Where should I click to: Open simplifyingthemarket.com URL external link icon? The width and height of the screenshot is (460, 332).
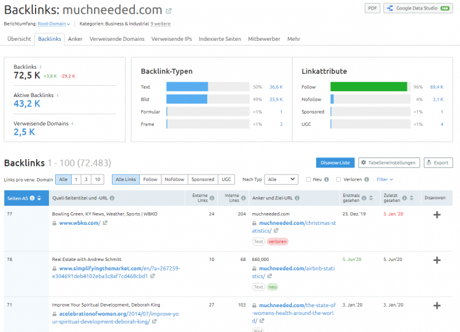(x=153, y=276)
